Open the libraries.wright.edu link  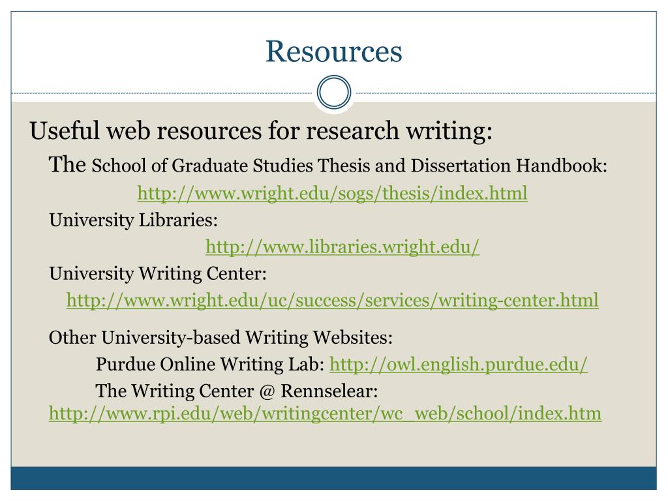point(342,247)
